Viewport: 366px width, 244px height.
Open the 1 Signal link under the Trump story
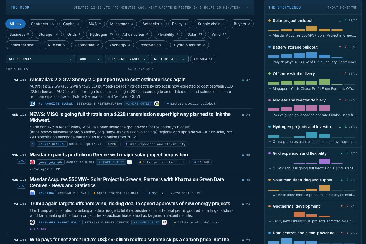tap(39, 229)
